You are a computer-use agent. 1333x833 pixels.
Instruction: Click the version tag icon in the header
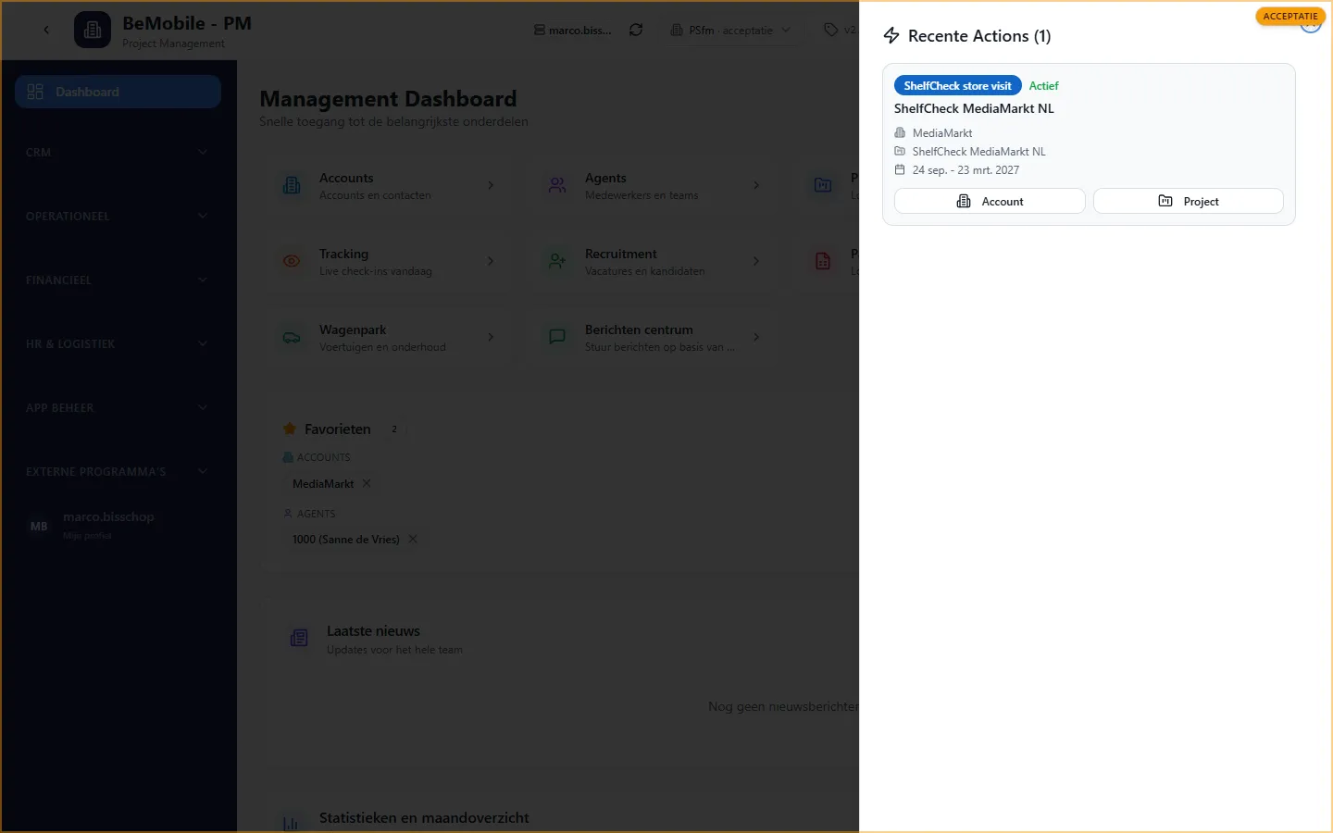(x=830, y=30)
